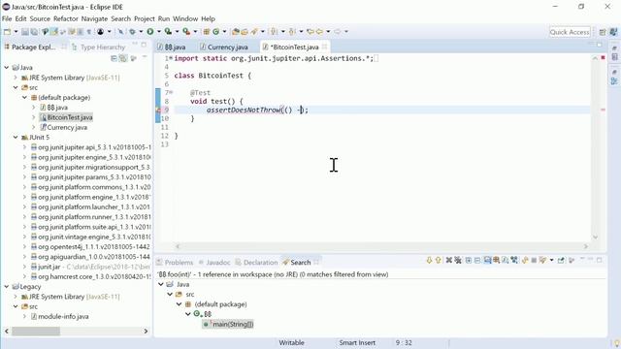Click the Last Edit Location icon

tap(310, 32)
